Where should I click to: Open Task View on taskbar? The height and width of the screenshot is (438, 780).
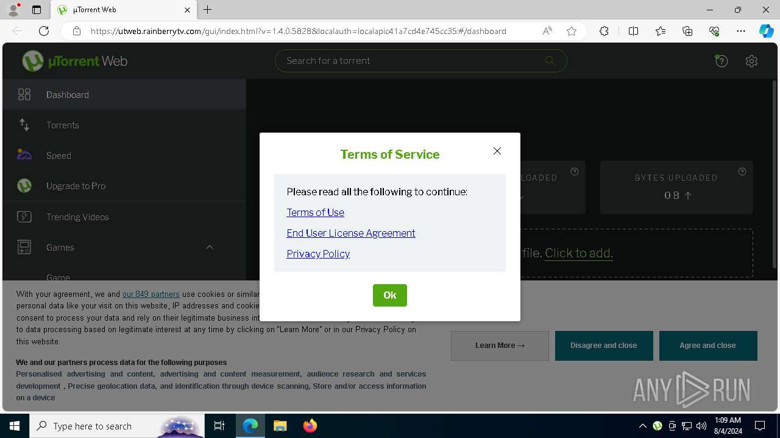pyautogui.click(x=219, y=426)
